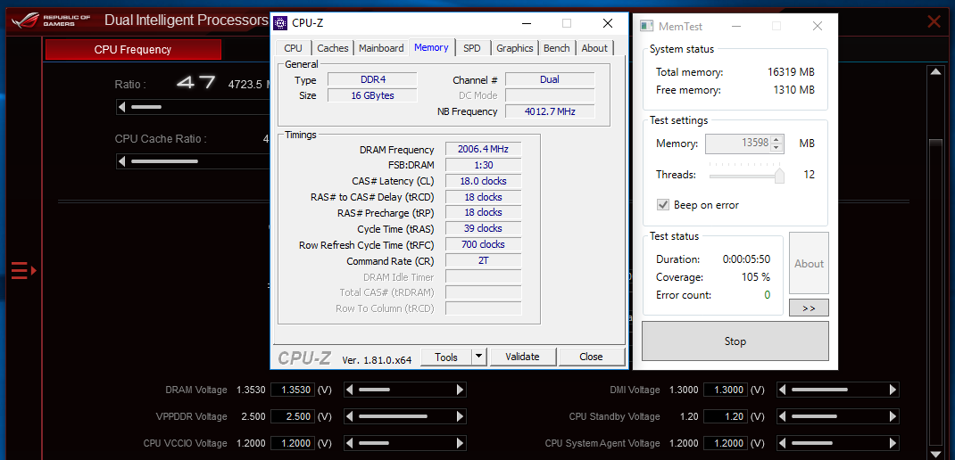Open the red side menu arrow icon
The height and width of the screenshot is (460, 955).
point(24,269)
